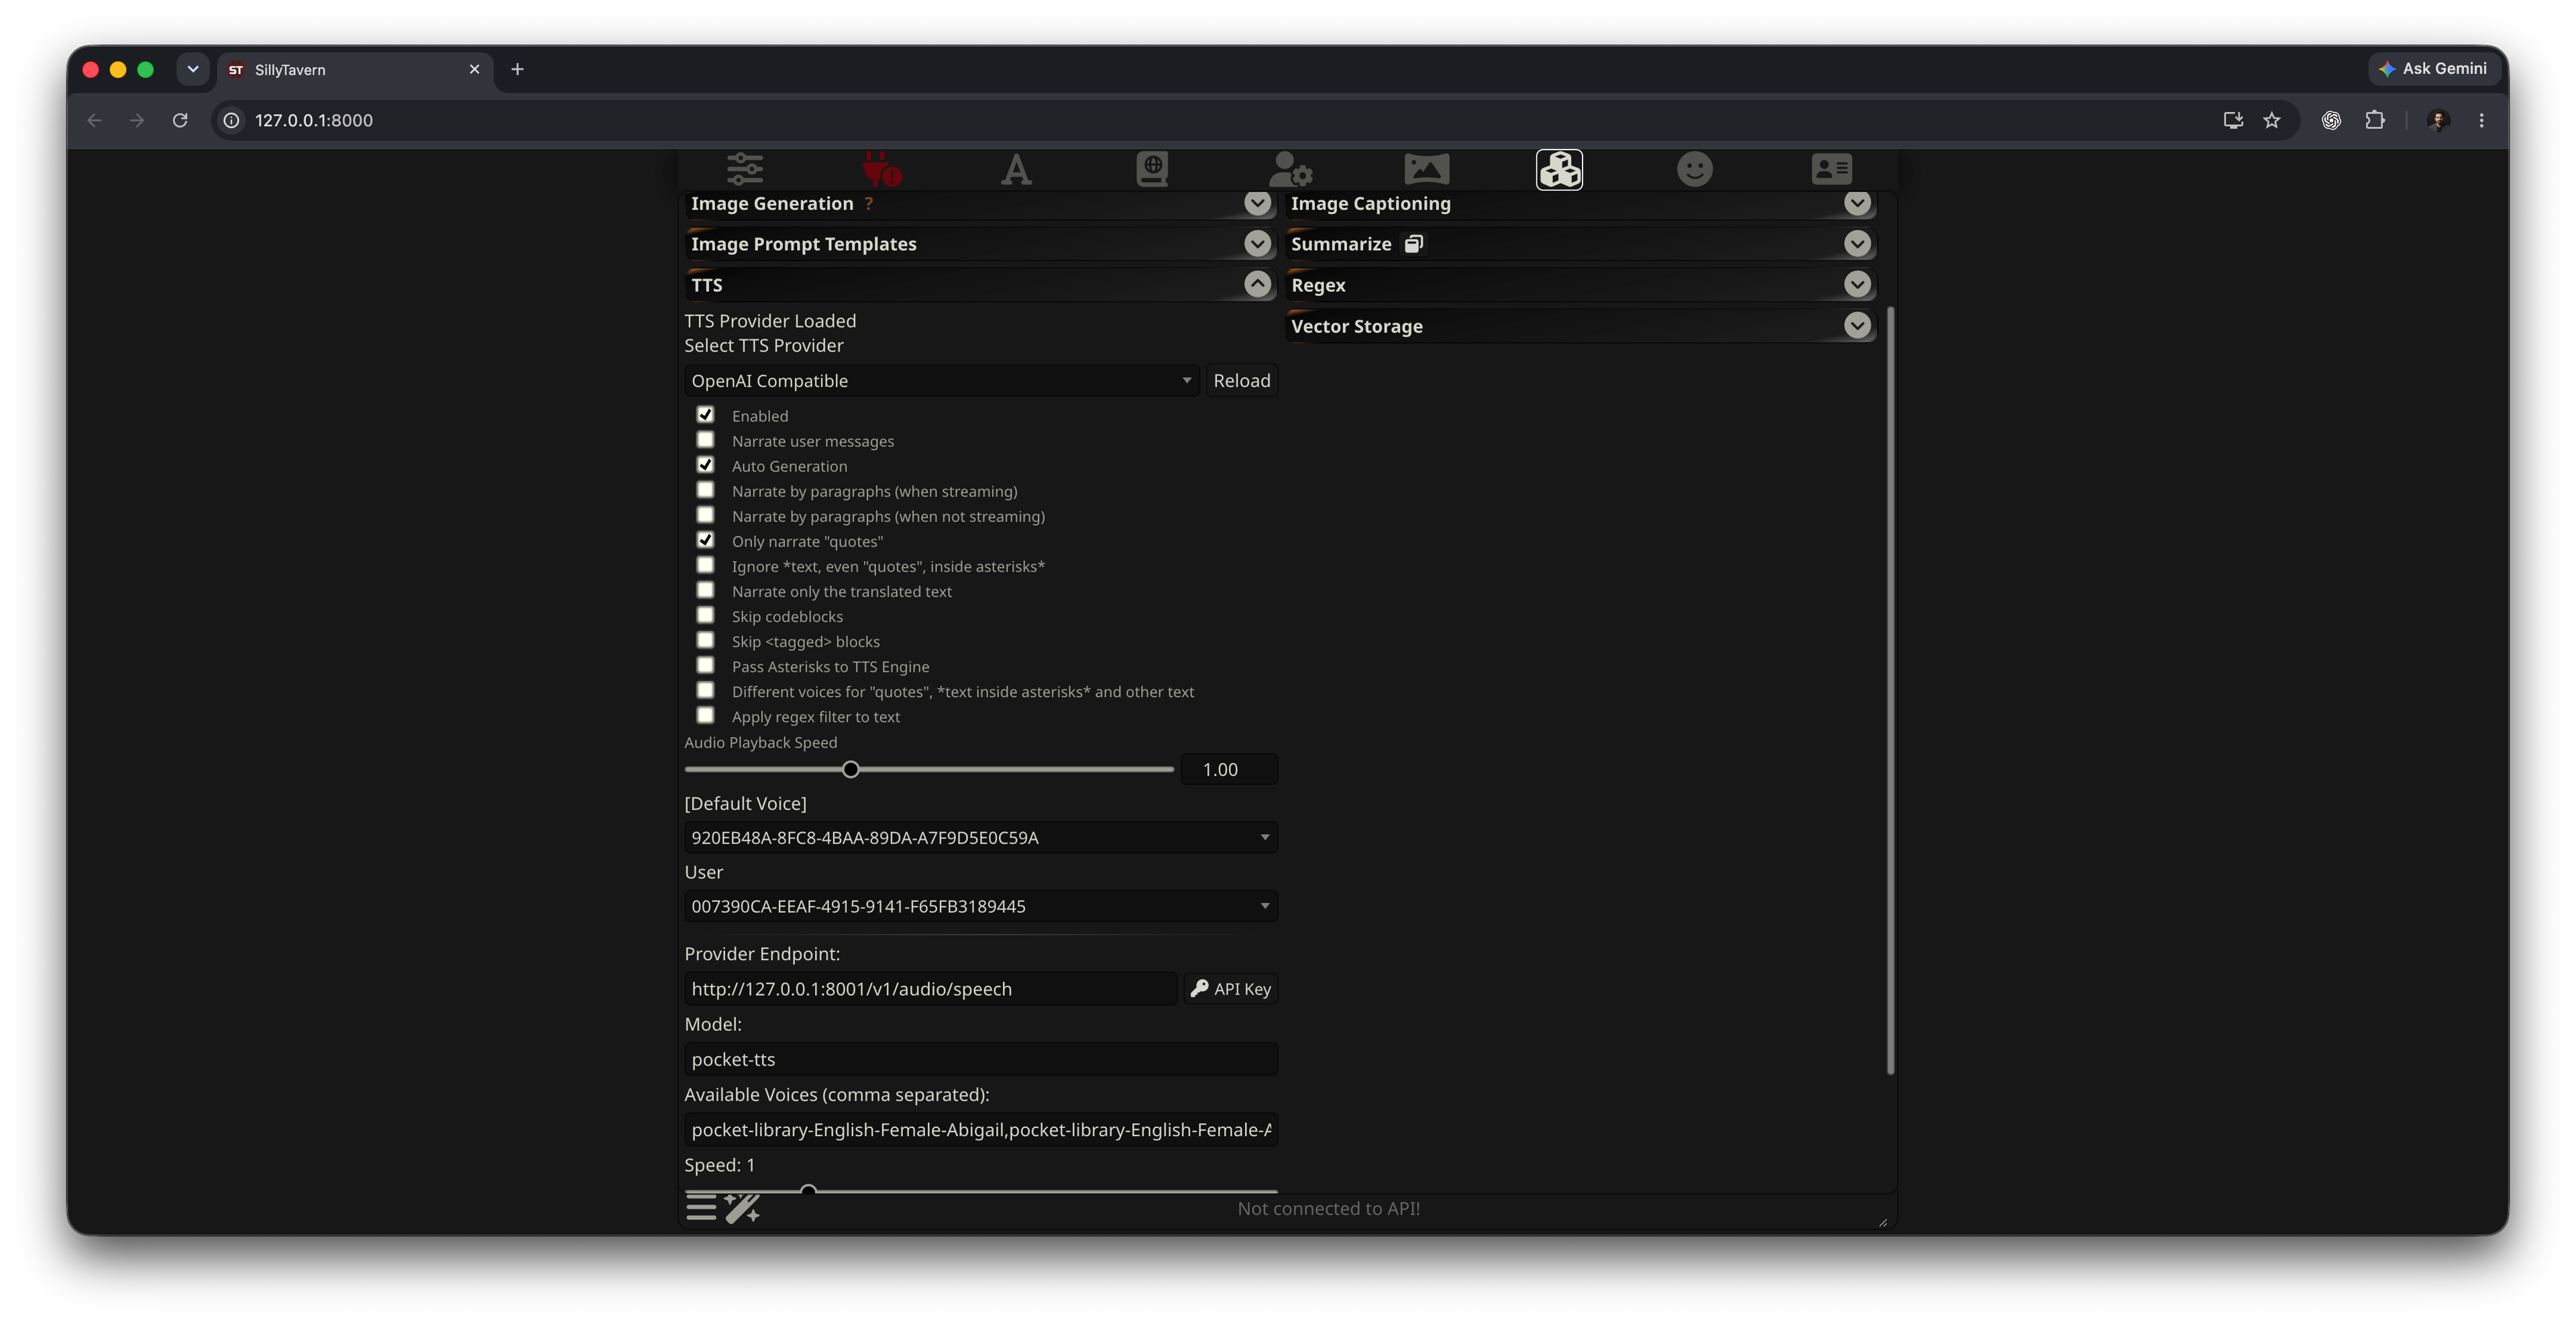
Task: Open User Settings person-gear icon
Action: click(x=1290, y=169)
